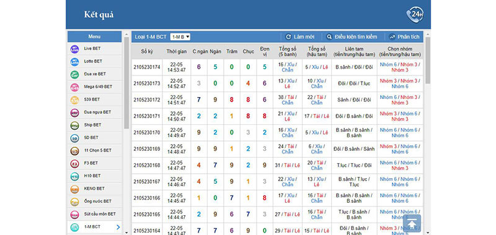
Task: Click the Liên tam column header
Action: [x=354, y=51]
